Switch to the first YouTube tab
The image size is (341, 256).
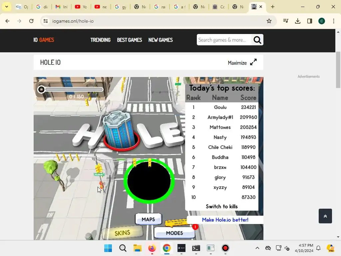coord(81,7)
